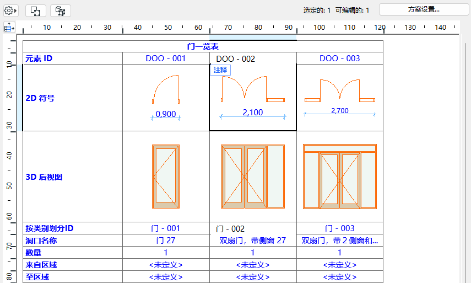Image resolution: width=471 pixels, height=283 pixels.
Task: Click the 选定的: 1 status text
Action: [317, 10]
